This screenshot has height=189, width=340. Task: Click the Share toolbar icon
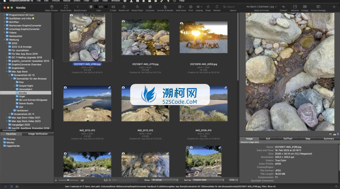(208, 7)
